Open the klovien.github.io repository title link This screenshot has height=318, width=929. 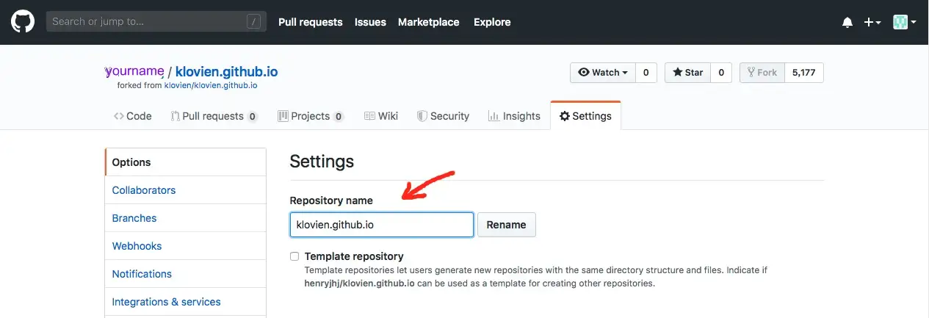point(226,72)
